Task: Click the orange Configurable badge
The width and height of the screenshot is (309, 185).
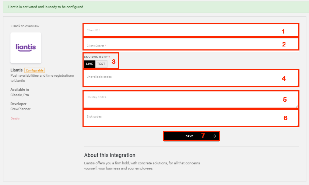Action: point(35,70)
